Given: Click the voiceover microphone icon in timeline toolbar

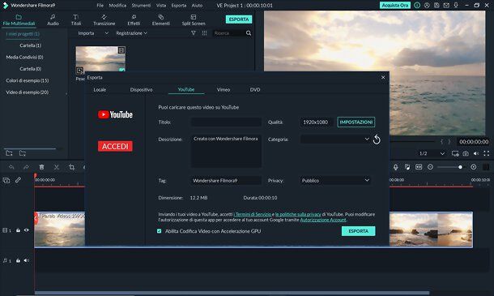Looking at the screenshot, I should pyautogui.click(x=396, y=167).
